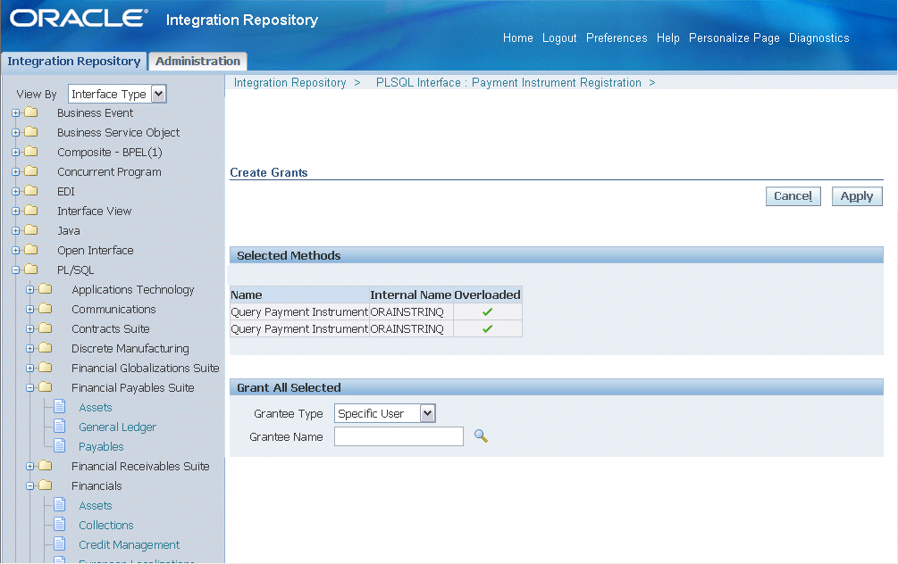Click the Internal Name column header
898x564 pixels.
(411, 294)
